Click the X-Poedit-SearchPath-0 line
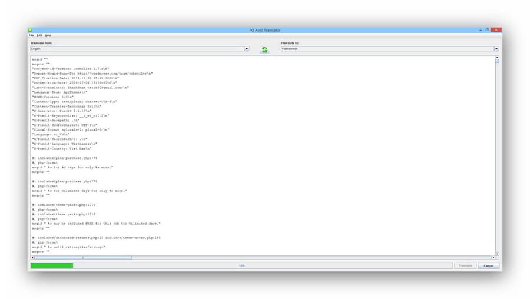The width and height of the screenshot is (530, 299). (59, 139)
